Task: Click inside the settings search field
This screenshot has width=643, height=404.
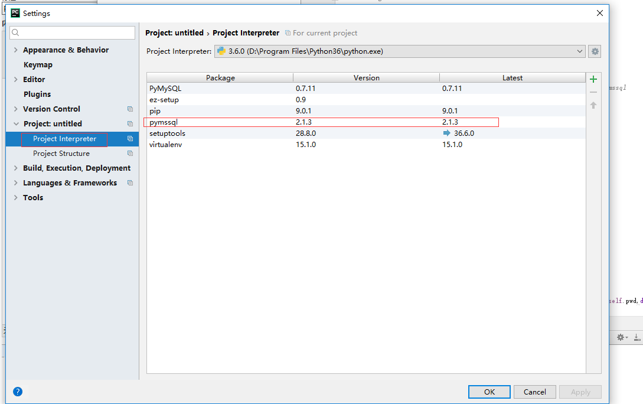Action: (x=72, y=32)
